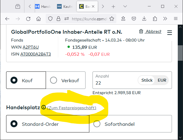Reload the page with the refresh icon
The image size is (183, 140).
coord(28,19)
